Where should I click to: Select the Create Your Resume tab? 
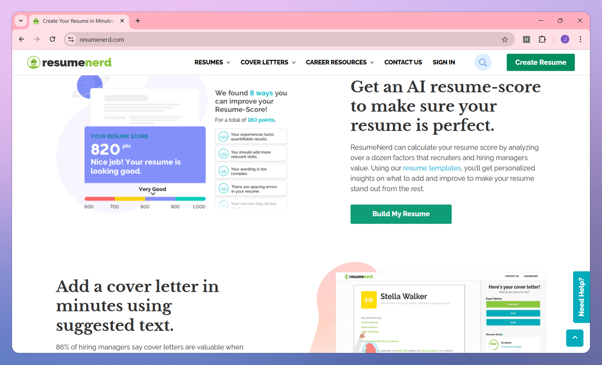(x=75, y=21)
